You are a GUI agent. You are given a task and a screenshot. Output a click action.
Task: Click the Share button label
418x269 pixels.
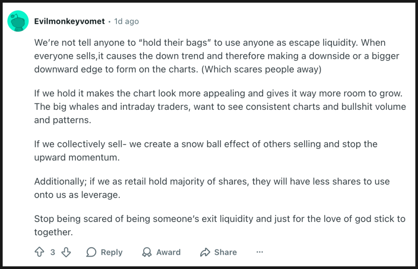coord(225,252)
